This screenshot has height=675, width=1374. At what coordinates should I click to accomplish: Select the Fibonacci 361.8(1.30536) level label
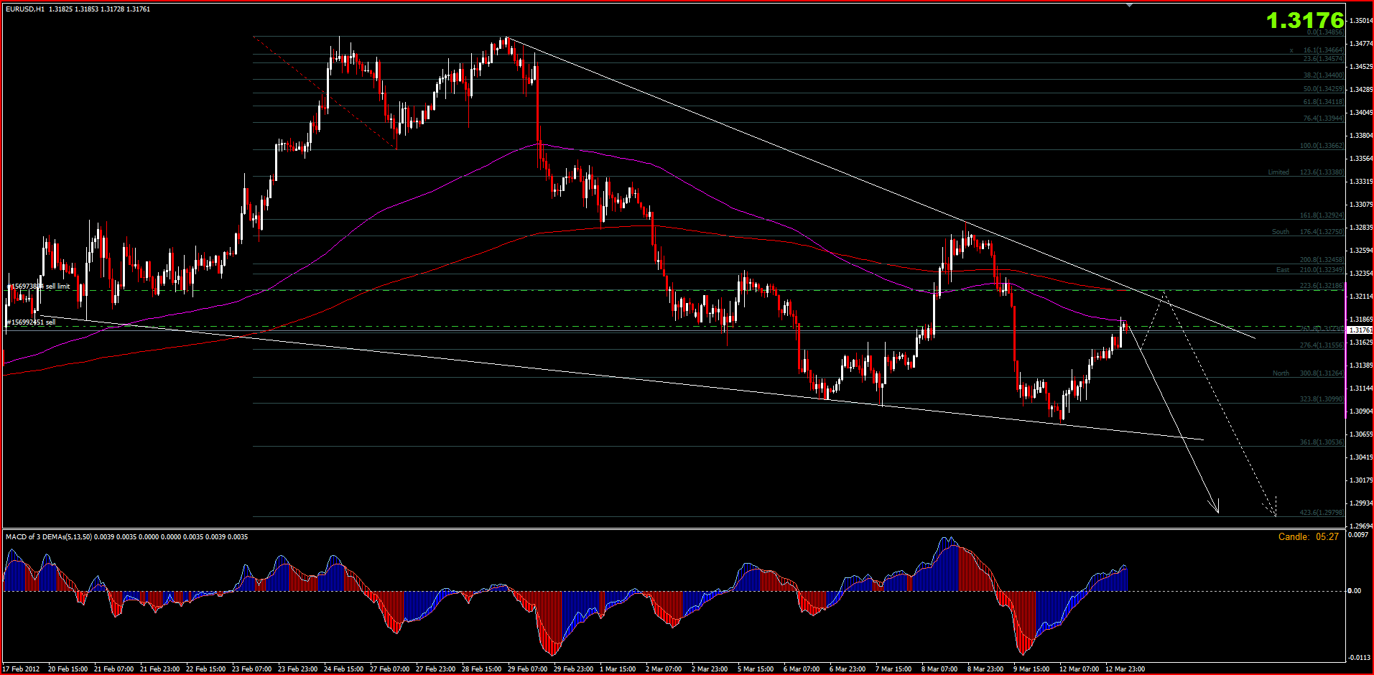click(x=1322, y=442)
